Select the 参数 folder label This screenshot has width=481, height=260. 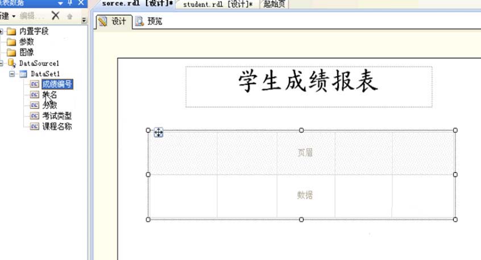26,42
